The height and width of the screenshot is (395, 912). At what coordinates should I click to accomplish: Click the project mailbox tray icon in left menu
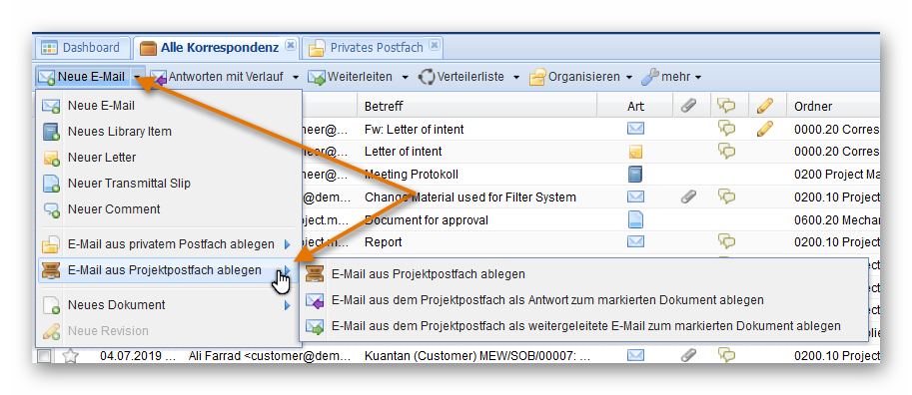[x=51, y=270]
